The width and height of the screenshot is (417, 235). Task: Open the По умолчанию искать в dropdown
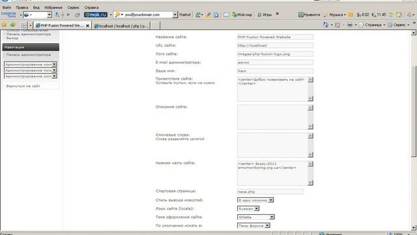[253, 226]
